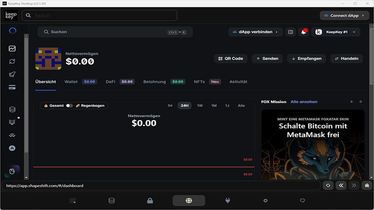This screenshot has width=374, height=210.
Task: Open the coins icon in bottom bar
Action: (x=112, y=201)
